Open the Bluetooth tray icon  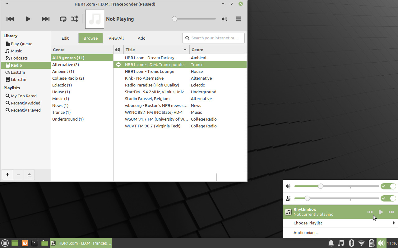[351, 243]
